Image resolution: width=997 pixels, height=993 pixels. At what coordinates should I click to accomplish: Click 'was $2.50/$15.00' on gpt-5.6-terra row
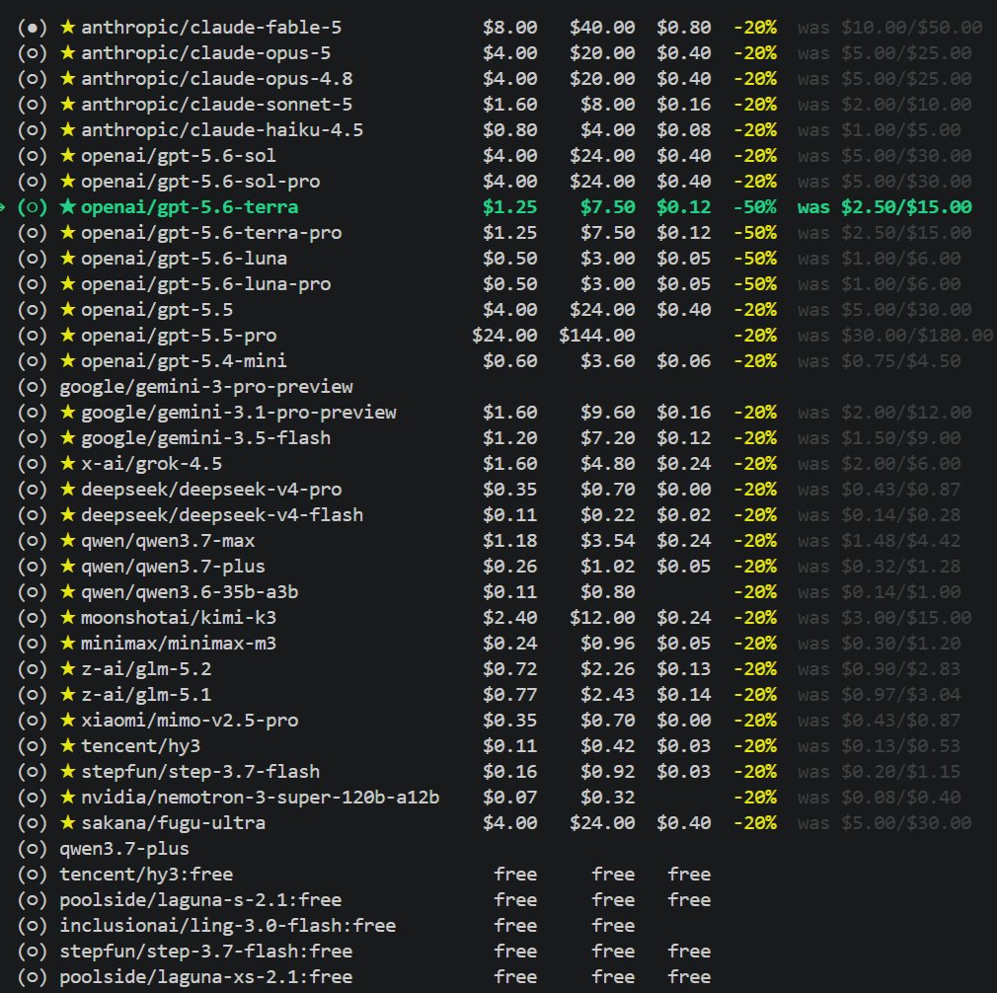pyautogui.click(x=884, y=207)
